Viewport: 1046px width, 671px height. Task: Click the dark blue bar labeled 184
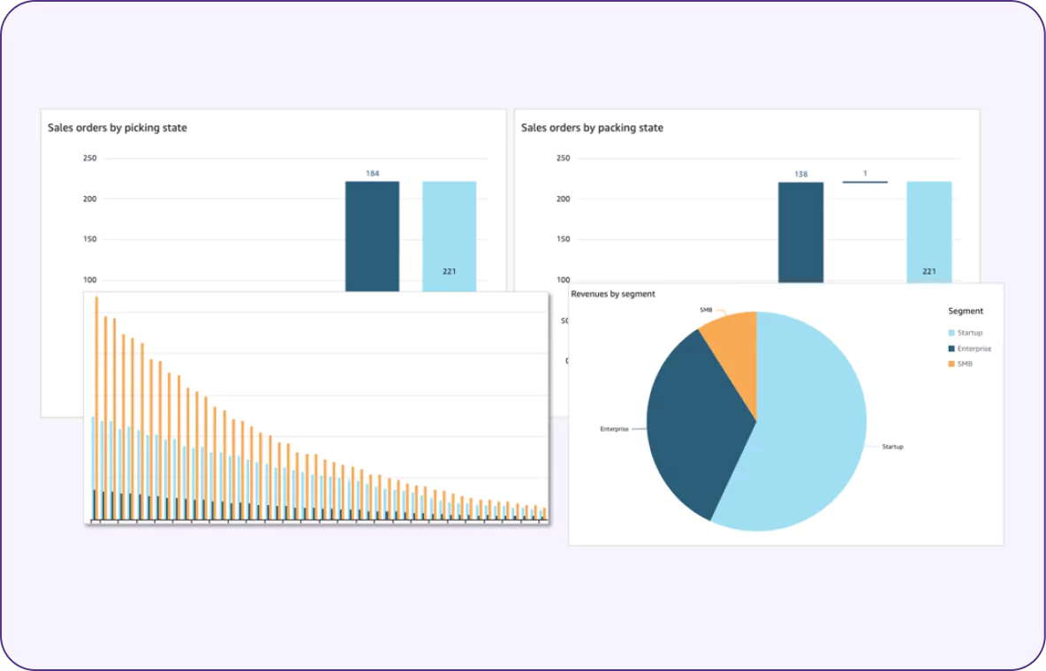[372, 236]
